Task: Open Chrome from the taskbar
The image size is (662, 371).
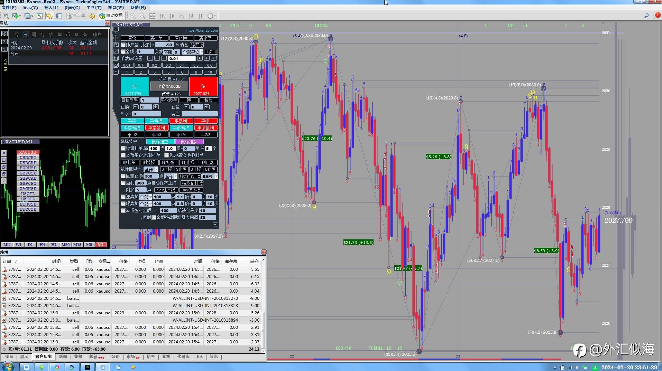Action: (x=57, y=367)
